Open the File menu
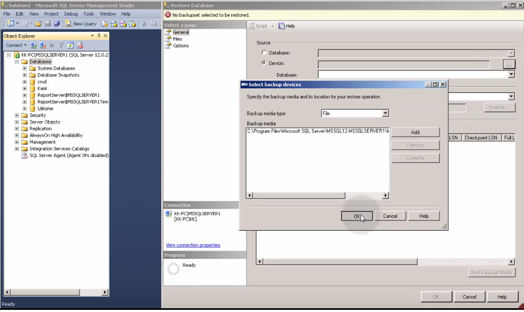The image size is (524, 312). [x=6, y=14]
